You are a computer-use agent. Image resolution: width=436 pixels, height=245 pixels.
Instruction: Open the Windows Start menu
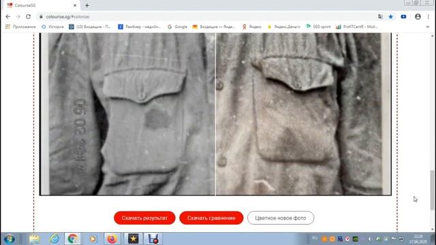[x=10, y=239]
